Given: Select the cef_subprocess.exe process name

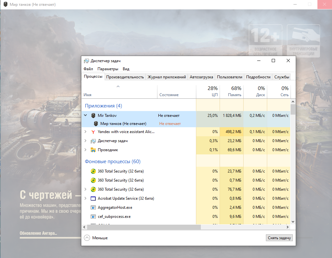Looking at the screenshot, I should pos(114,217).
